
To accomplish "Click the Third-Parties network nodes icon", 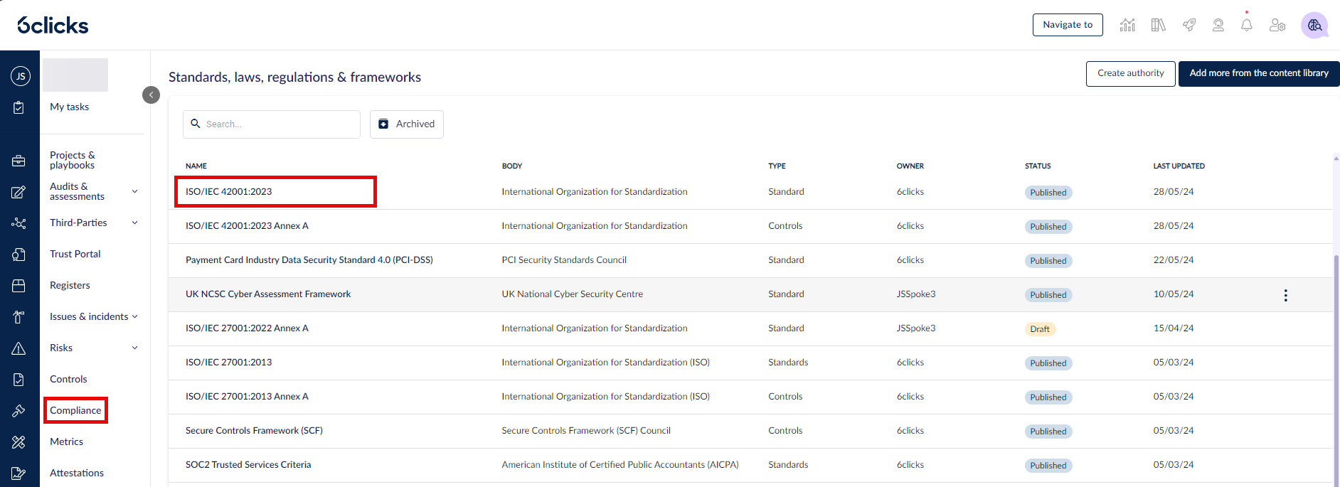I will [x=19, y=223].
